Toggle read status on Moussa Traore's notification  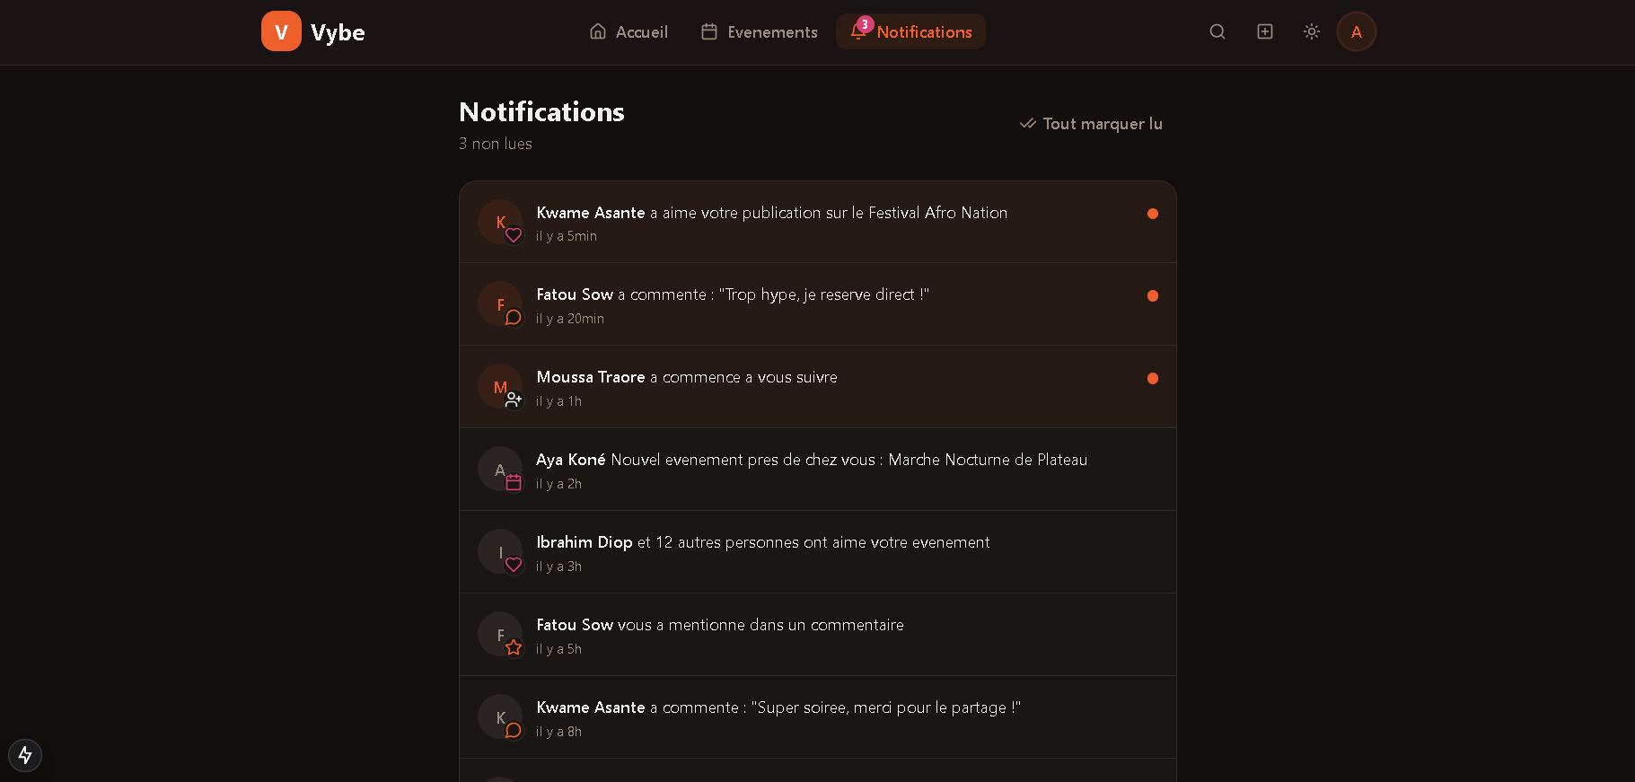coord(1153,378)
